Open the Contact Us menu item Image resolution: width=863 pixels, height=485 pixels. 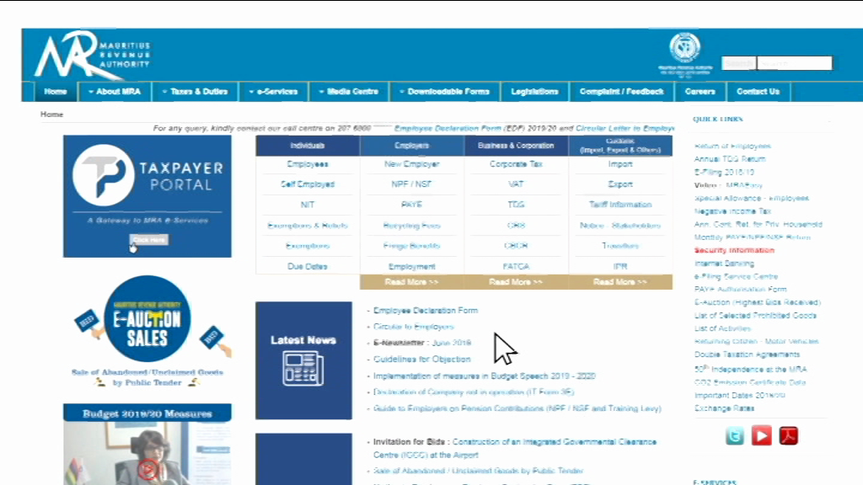tap(758, 92)
